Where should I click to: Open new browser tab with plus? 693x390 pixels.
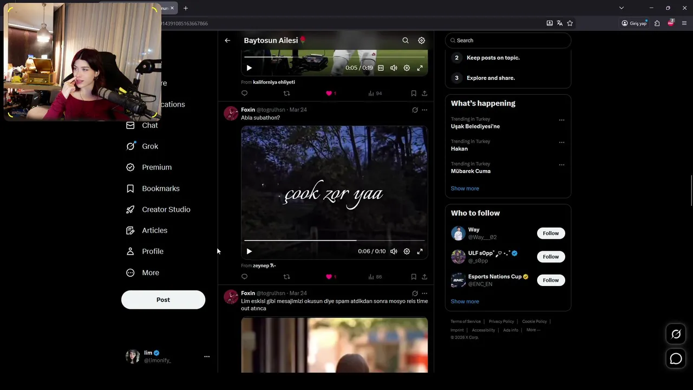coord(186,8)
